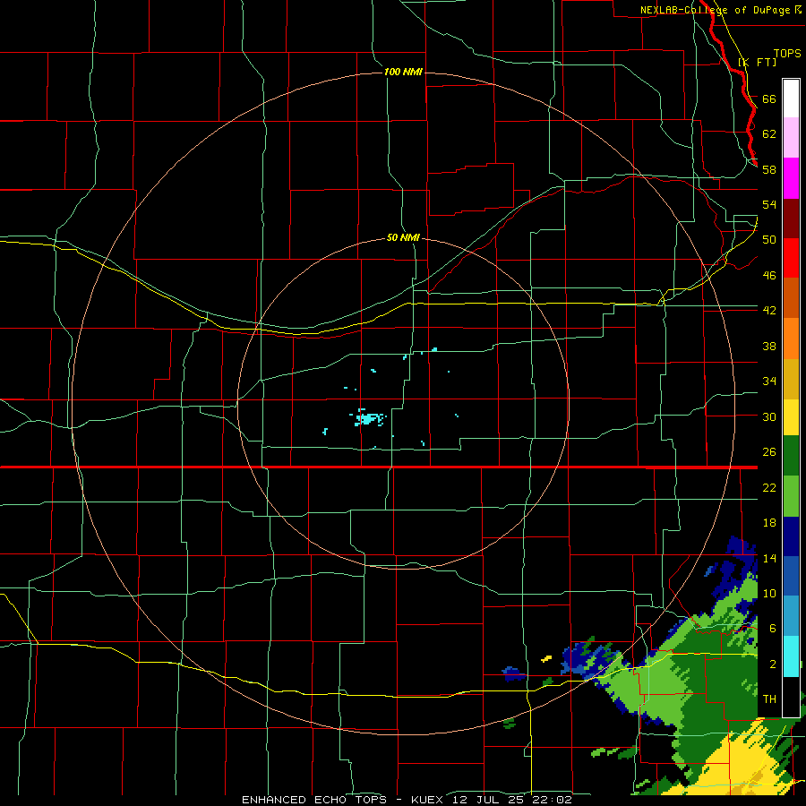The image size is (806, 806).
Task: Click the Enhanced Echo Tops KUEX timestamp caption
Action: point(407,800)
